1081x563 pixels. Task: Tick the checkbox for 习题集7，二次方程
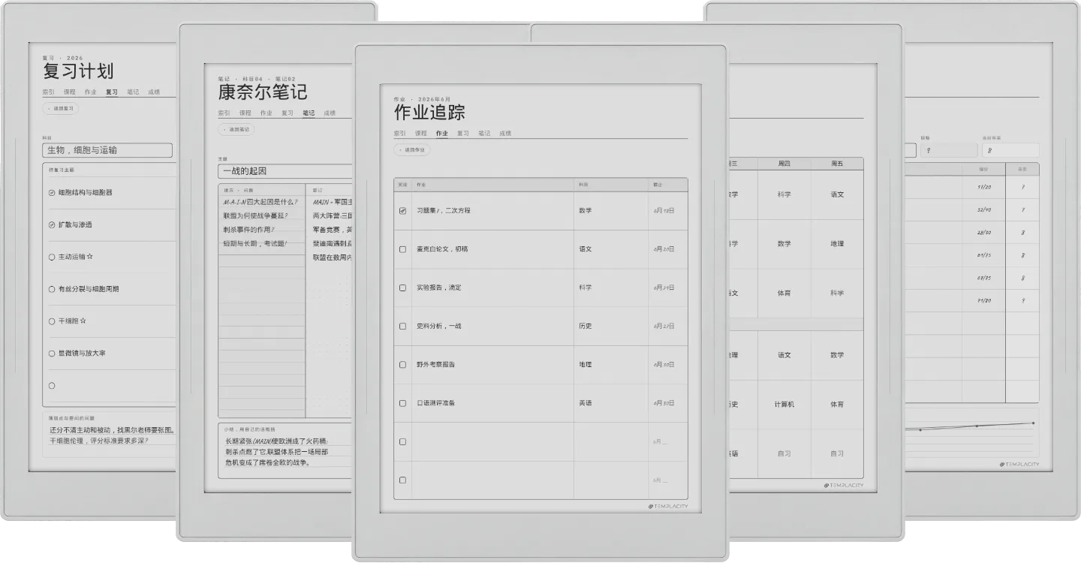coord(402,211)
